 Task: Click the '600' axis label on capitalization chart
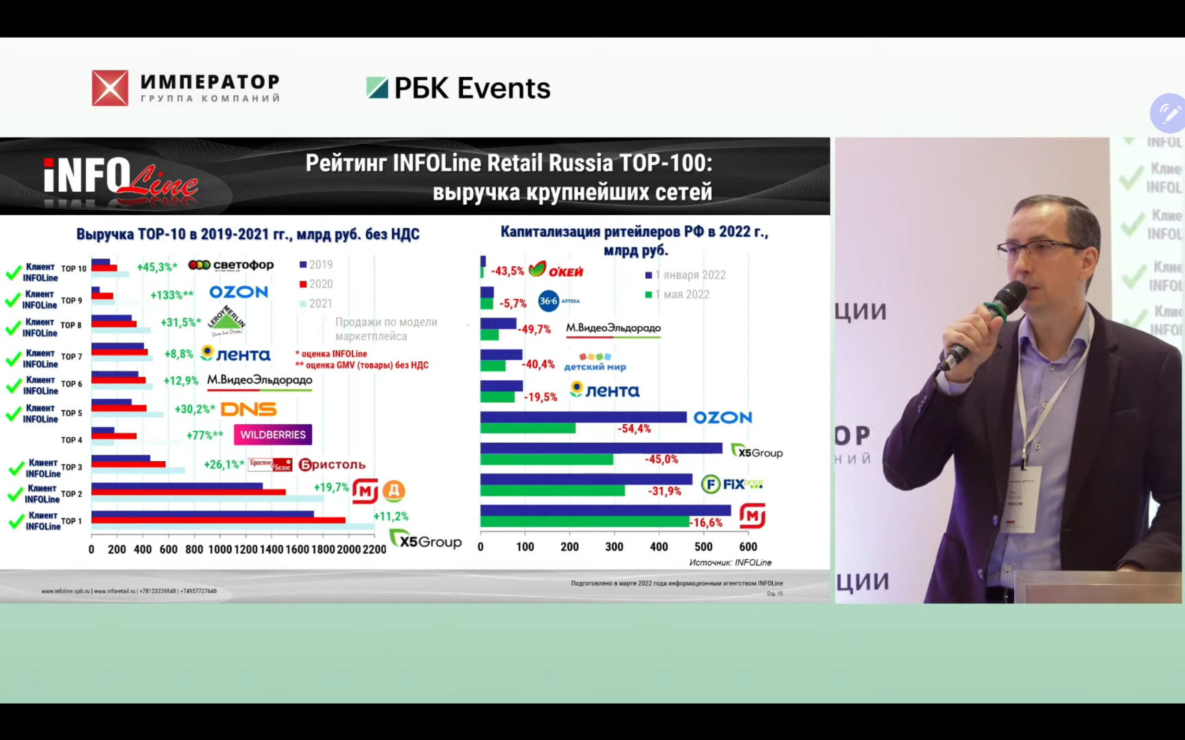tap(748, 547)
